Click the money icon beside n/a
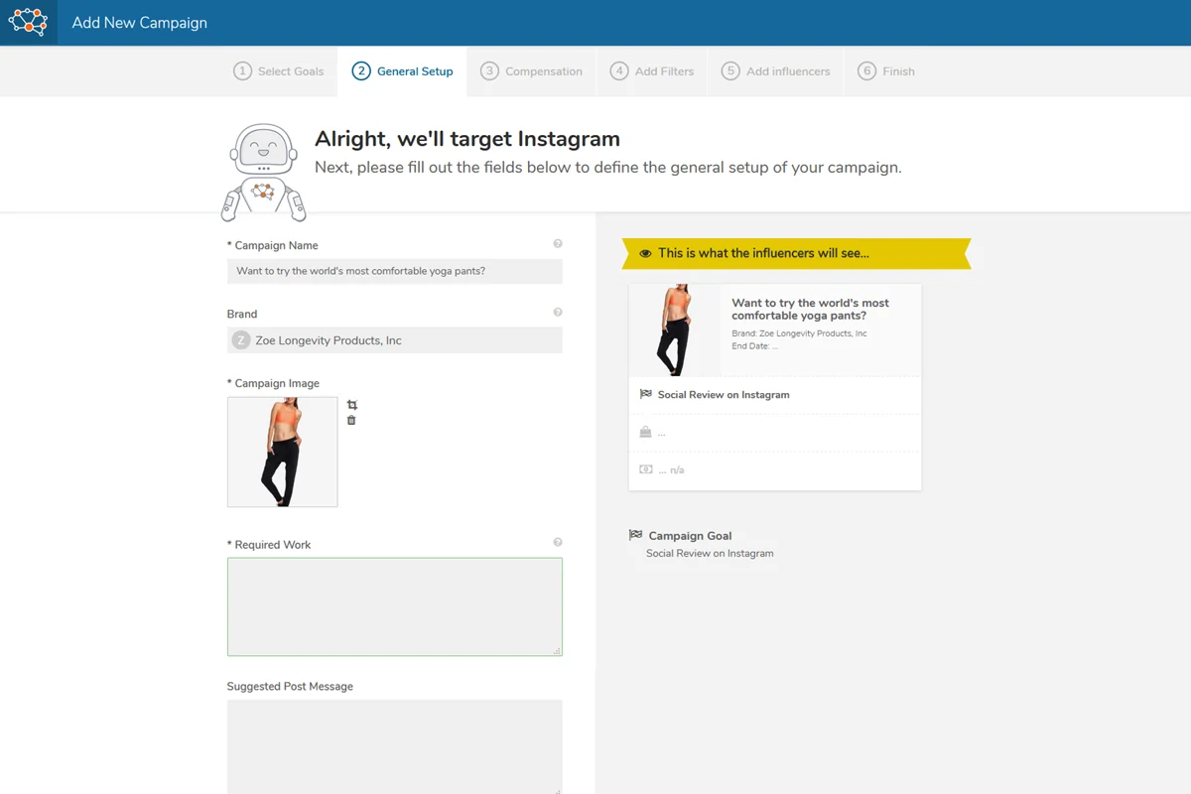 point(646,469)
